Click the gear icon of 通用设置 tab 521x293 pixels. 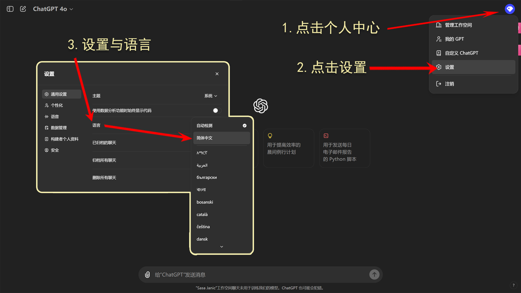click(46, 94)
